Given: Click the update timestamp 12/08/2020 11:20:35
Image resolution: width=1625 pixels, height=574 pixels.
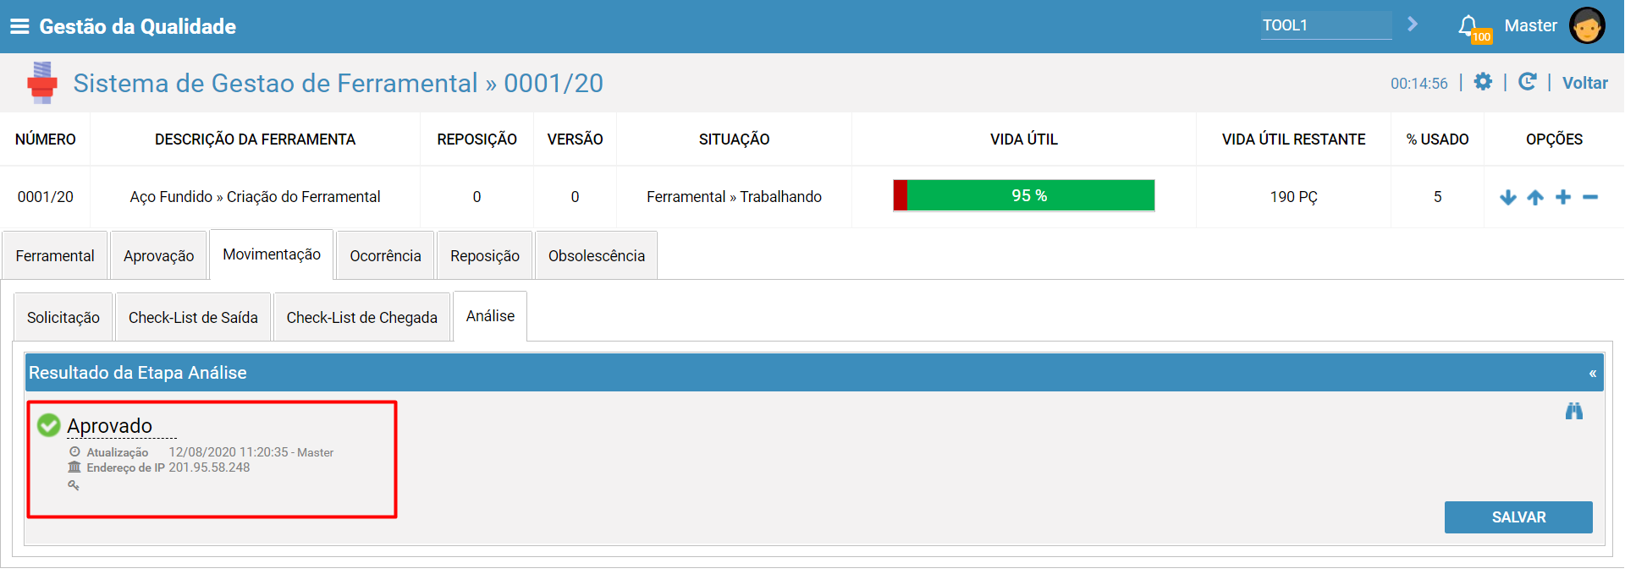Looking at the screenshot, I should click(229, 452).
